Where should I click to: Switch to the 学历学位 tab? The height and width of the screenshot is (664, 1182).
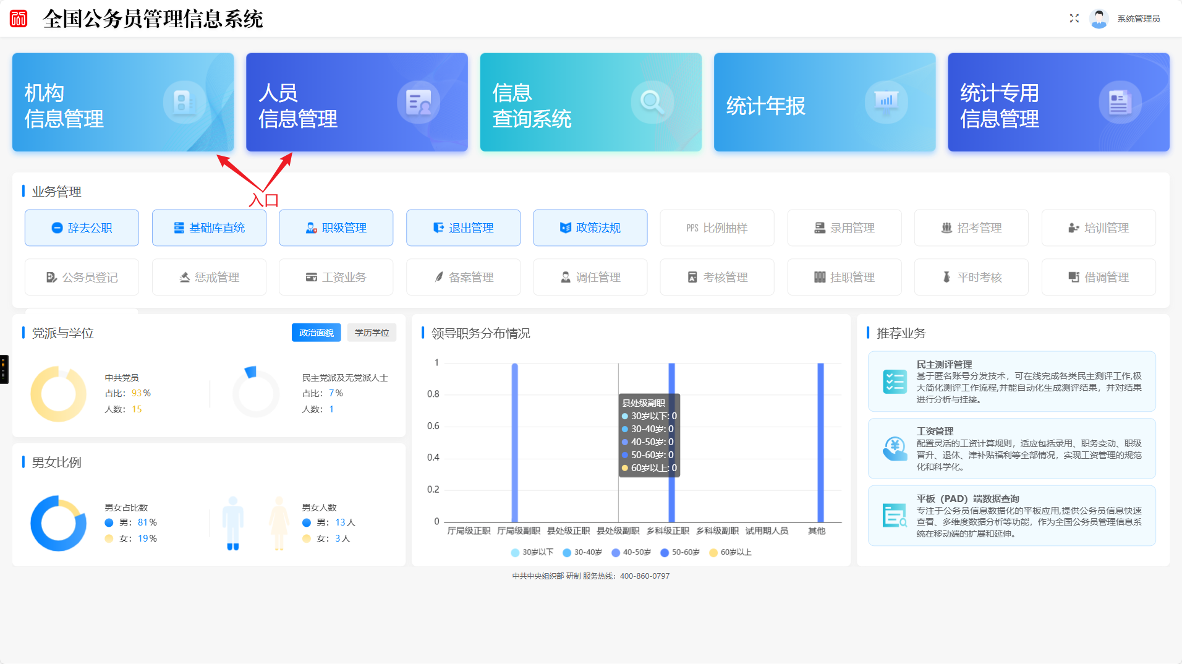[372, 333]
